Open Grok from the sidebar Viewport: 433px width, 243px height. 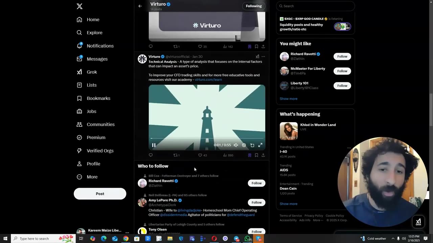coord(87,72)
